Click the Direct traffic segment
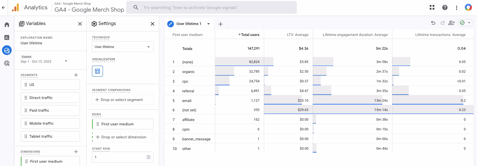The image size is (477, 166). click(50, 98)
